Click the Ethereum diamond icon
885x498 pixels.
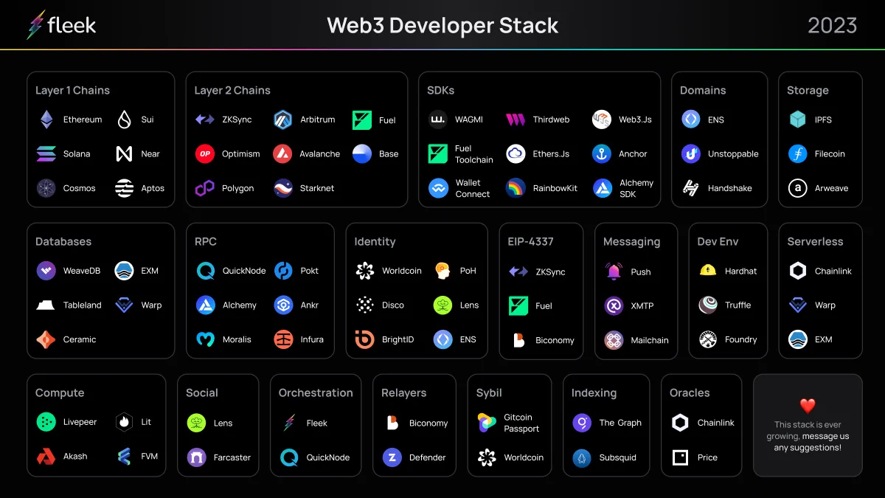46,120
